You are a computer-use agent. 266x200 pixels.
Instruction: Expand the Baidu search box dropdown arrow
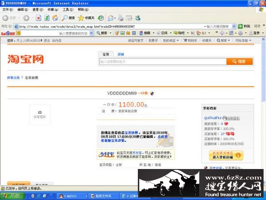91,33
